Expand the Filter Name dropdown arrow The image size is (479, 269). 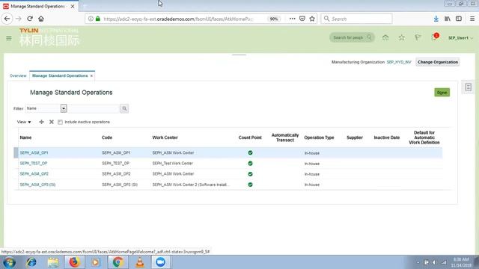point(63,108)
